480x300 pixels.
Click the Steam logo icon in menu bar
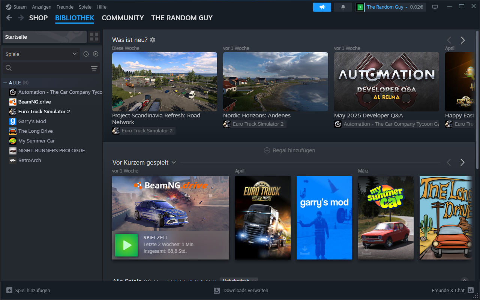(x=9, y=7)
